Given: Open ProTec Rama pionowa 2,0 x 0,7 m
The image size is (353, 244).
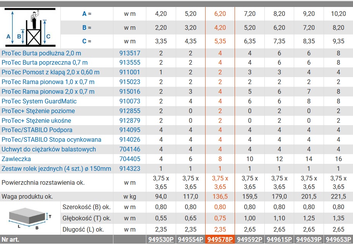Looking at the screenshot, I should [x=48, y=91].
